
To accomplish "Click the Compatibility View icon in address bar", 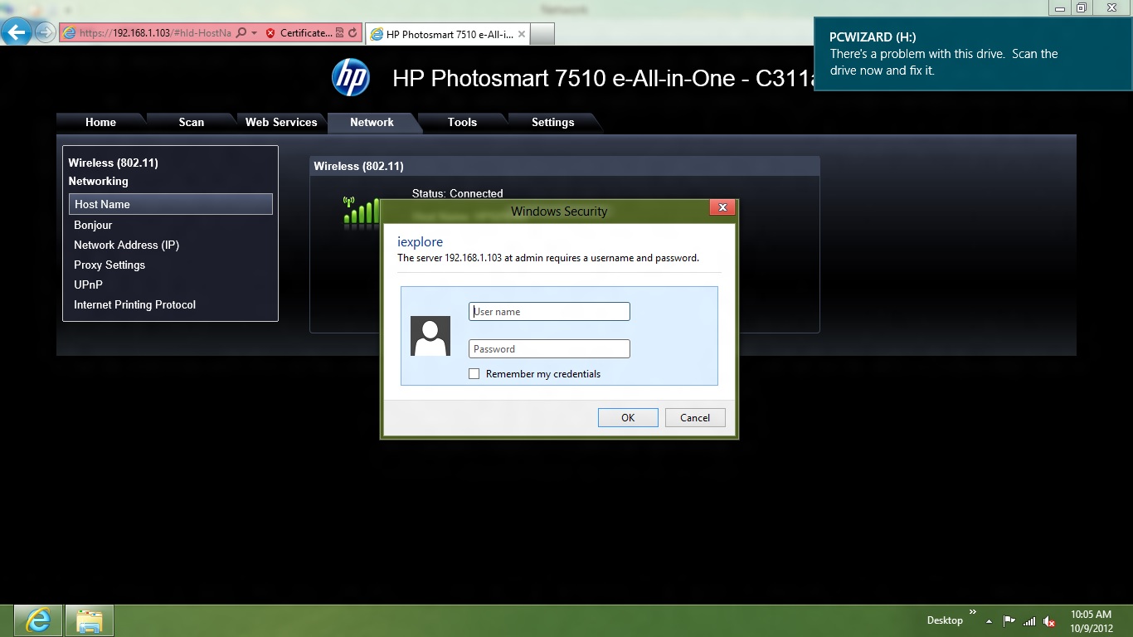I will coord(339,33).
